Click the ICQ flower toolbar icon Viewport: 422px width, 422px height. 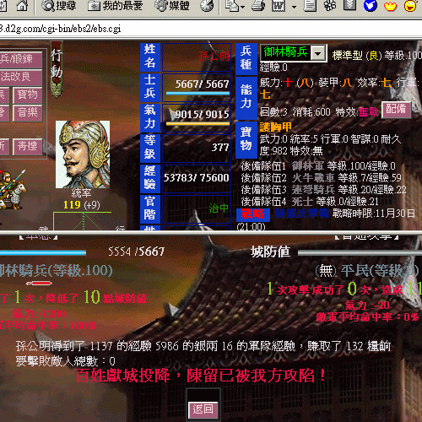(330, 6)
